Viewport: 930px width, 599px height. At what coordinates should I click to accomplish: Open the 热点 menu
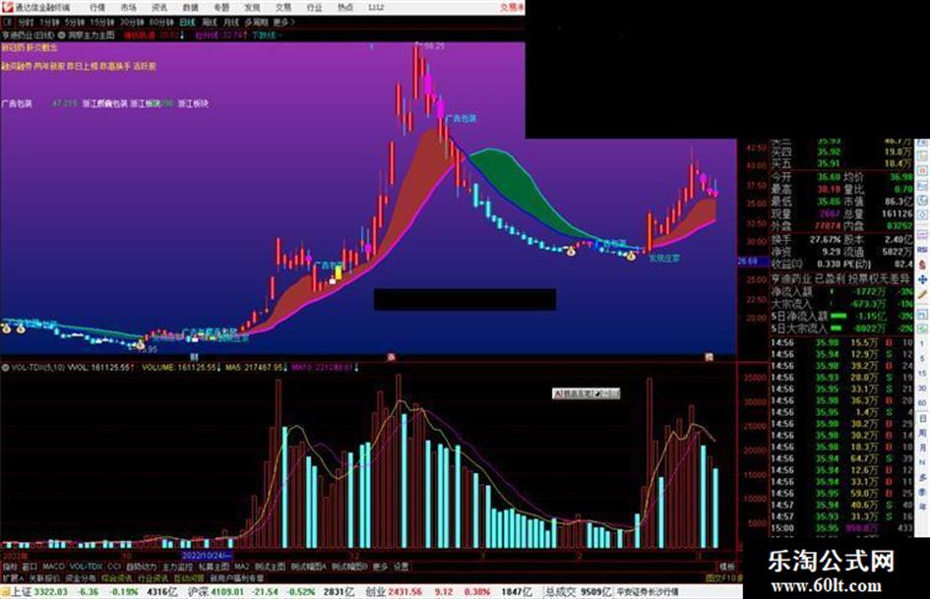coord(344,8)
